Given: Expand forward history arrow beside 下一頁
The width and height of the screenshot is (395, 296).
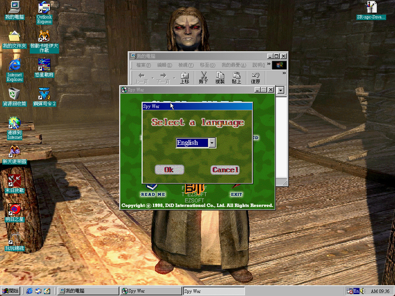Looking at the screenshot, I should point(174,78).
